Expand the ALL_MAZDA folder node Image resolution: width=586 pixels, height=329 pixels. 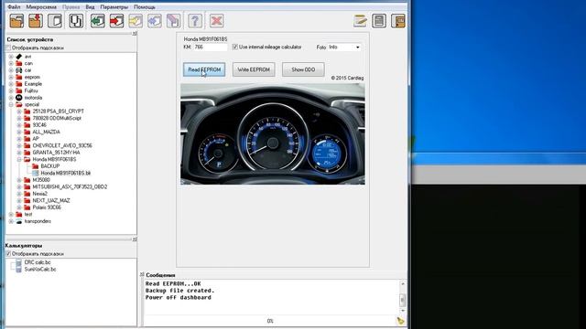(19, 132)
